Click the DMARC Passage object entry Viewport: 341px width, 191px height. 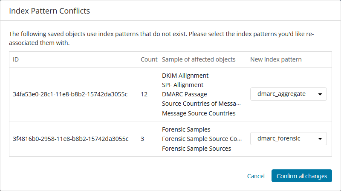click(185, 94)
